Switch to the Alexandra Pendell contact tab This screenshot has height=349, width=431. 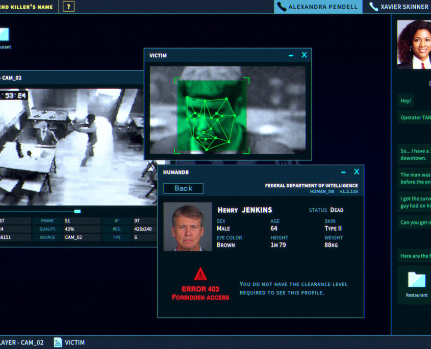(322, 7)
